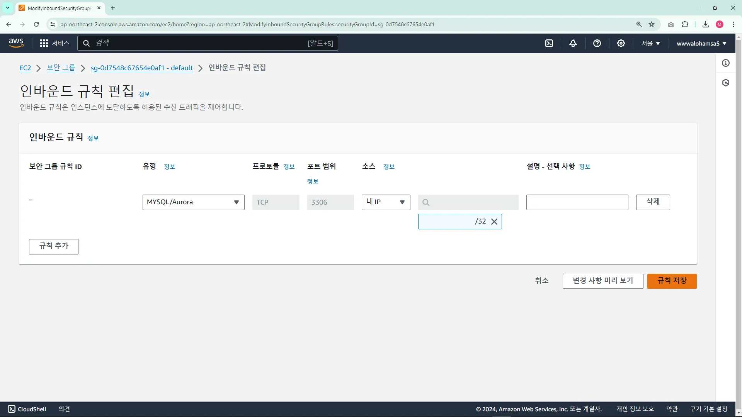Click the 설명 description input field
Viewport: 742px width, 417px height.
point(577,202)
